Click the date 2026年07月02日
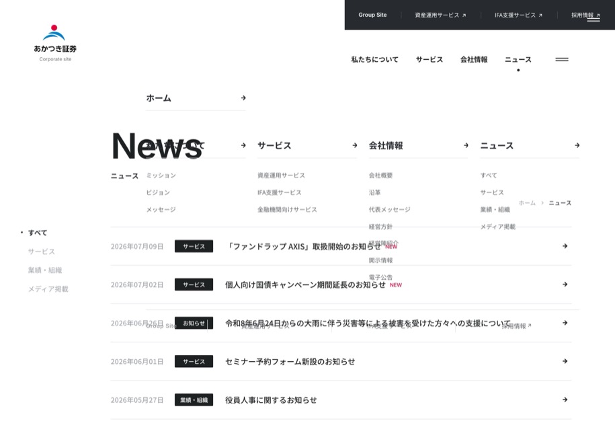 point(137,284)
